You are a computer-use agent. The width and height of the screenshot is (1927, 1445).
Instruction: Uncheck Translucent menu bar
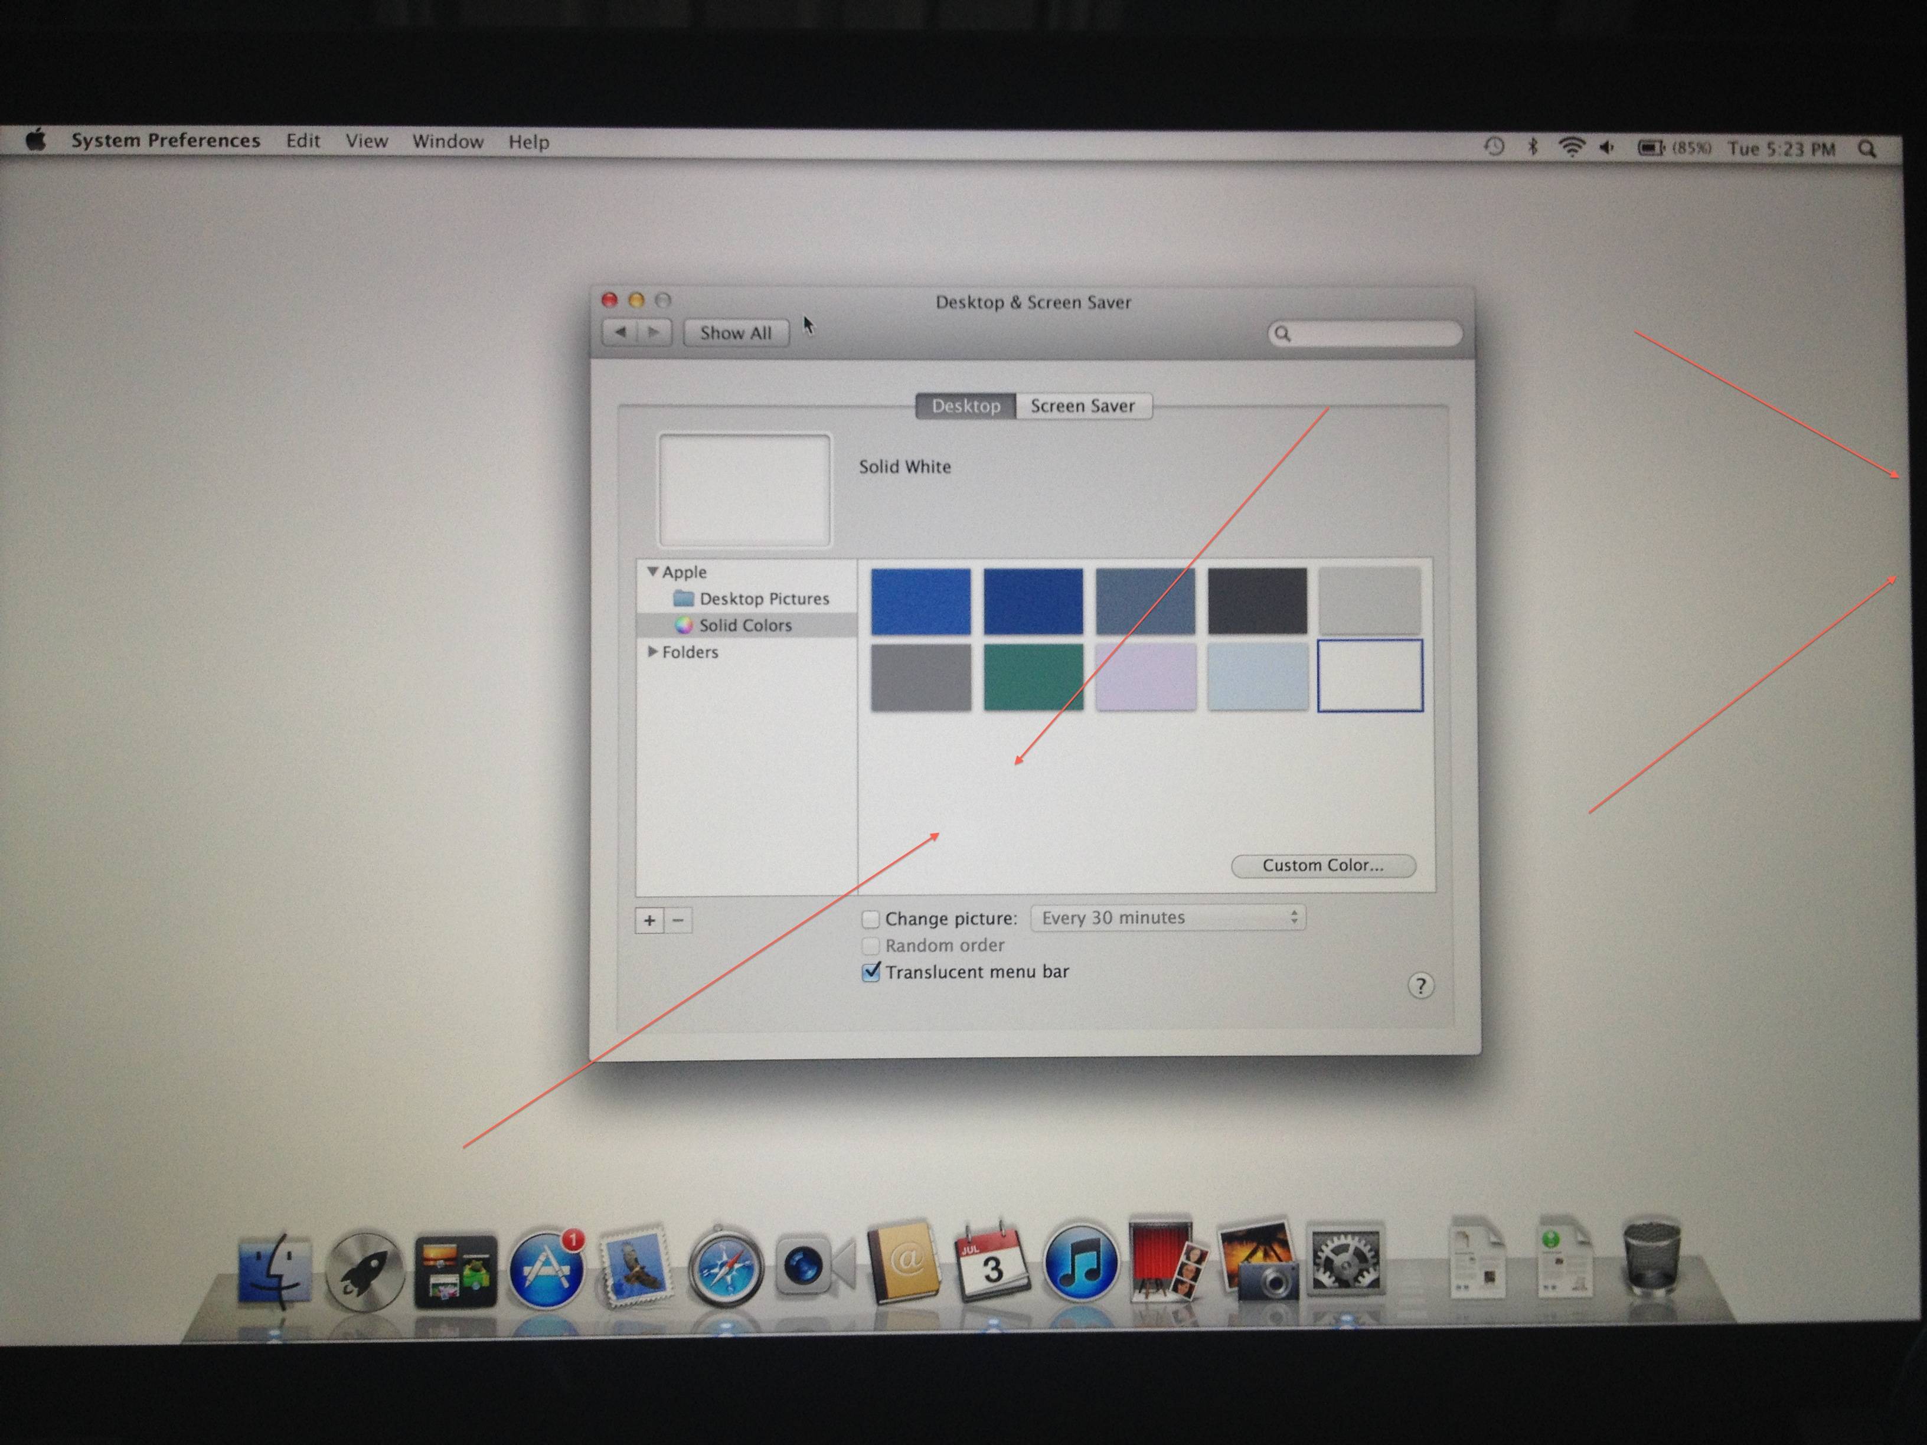click(x=870, y=972)
